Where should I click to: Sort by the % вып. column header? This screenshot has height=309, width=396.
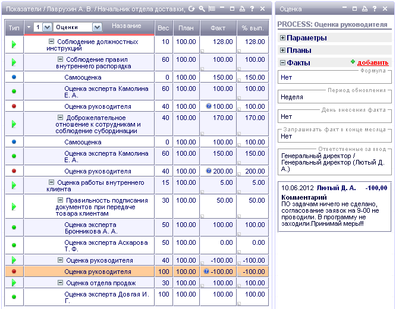[x=253, y=28]
